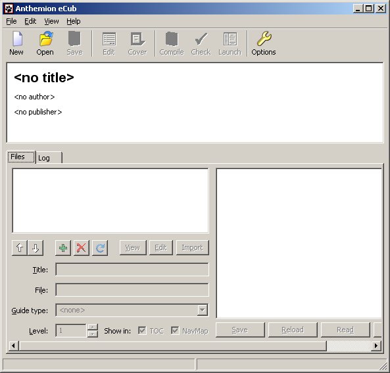Image resolution: width=390 pixels, height=373 pixels.
Task: Click the Edit button beside Import
Action: pos(161,247)
